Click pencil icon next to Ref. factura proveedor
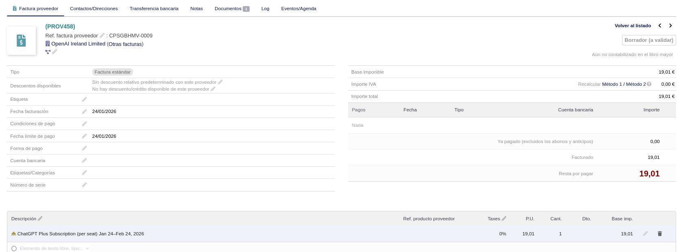This screenshot has width=681, height=252. [102, 36]
